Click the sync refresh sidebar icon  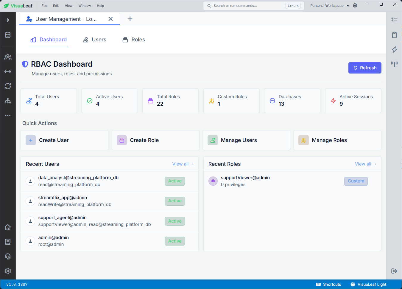(8, 86)
